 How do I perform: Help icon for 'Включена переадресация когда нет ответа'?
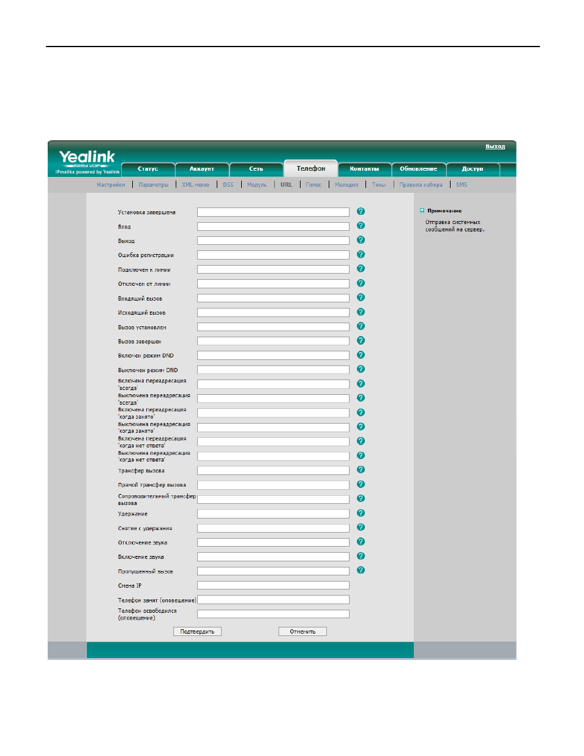click(361, 441)
